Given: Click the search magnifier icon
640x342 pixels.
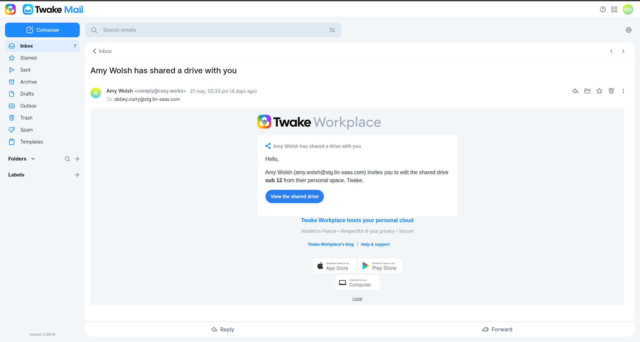Looking at the screenshot, I should click(94, 30).
